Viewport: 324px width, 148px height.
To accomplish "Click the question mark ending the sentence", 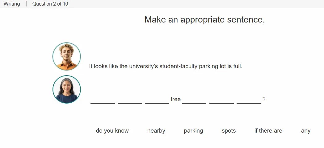I will tap(264, 99).
